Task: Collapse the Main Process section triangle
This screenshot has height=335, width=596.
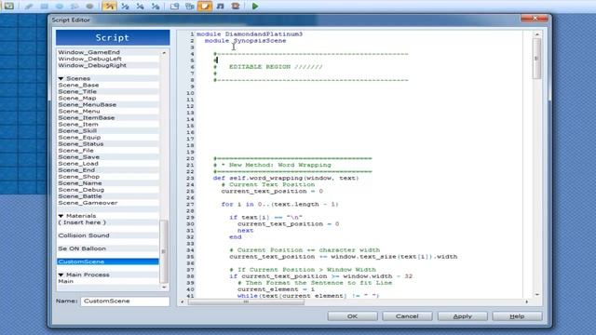Action: point(61,275)
